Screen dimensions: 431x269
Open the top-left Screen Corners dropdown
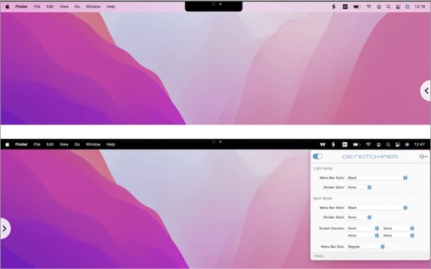(363, 228)
